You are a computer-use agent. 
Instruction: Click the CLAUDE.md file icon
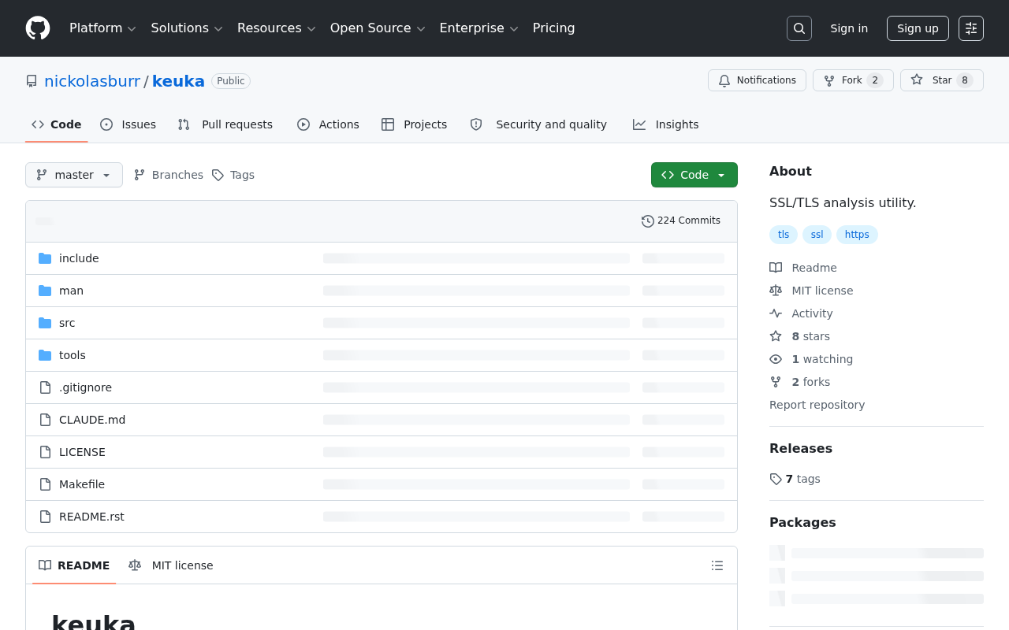(x=45, y=420)
